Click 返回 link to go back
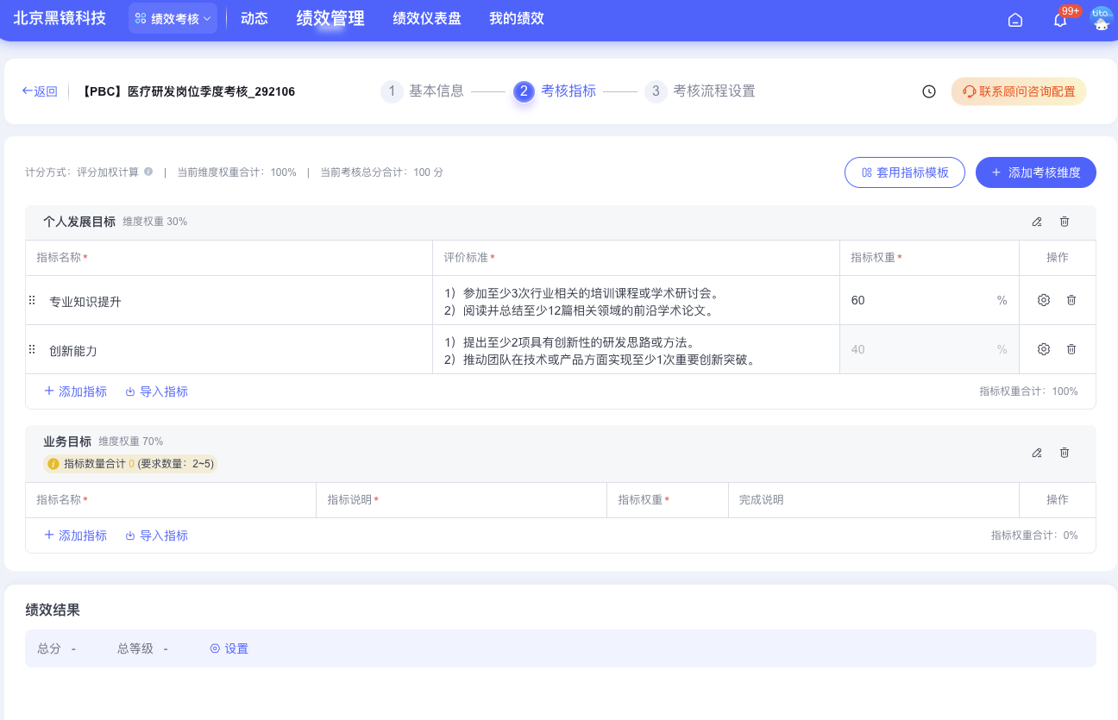 click(x=40, y=91)
